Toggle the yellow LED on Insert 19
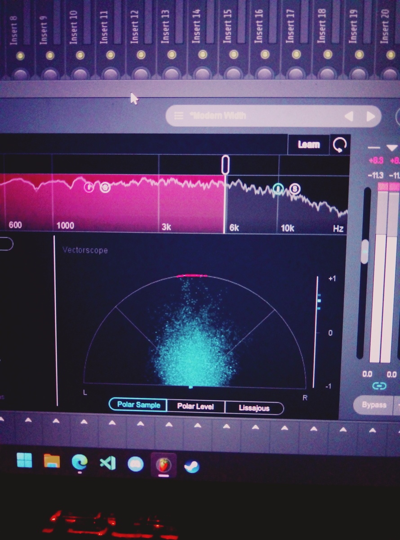 pos(359,54)
